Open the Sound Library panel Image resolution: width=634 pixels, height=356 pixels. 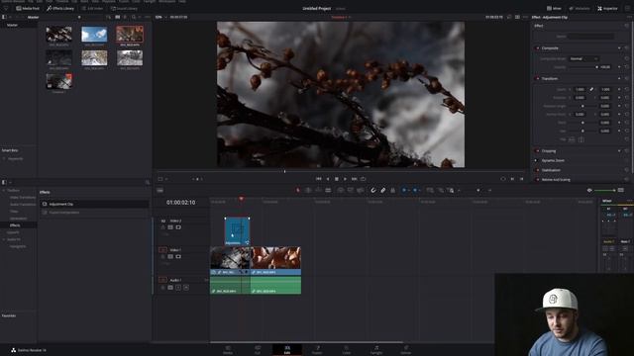124,8
